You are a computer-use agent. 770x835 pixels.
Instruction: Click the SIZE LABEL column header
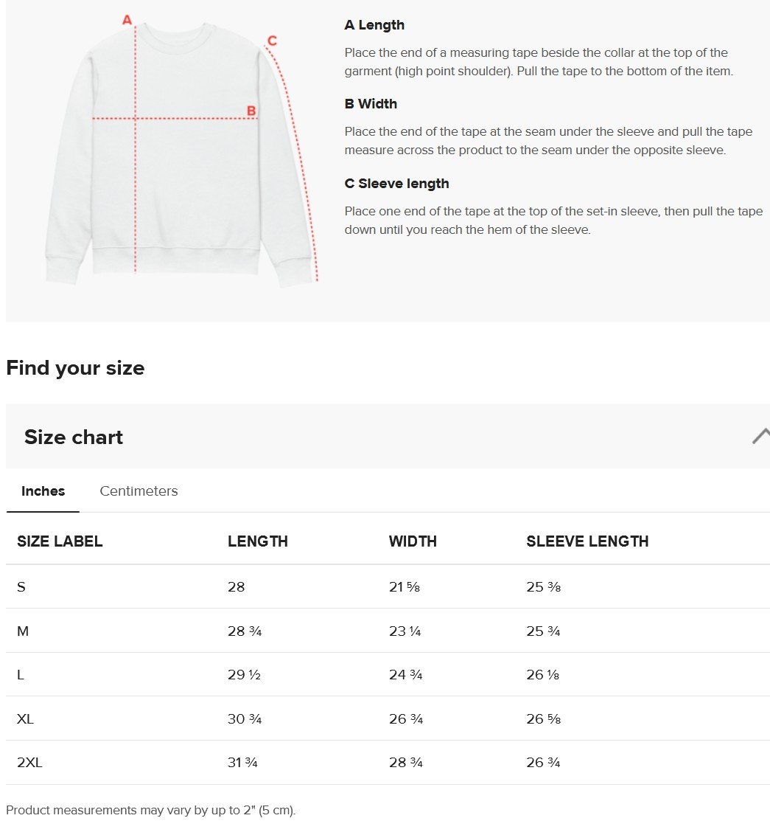(60, 541)
